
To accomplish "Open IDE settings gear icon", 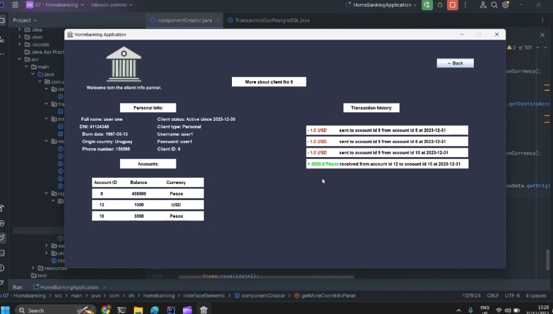I will (x=505, y=5).
